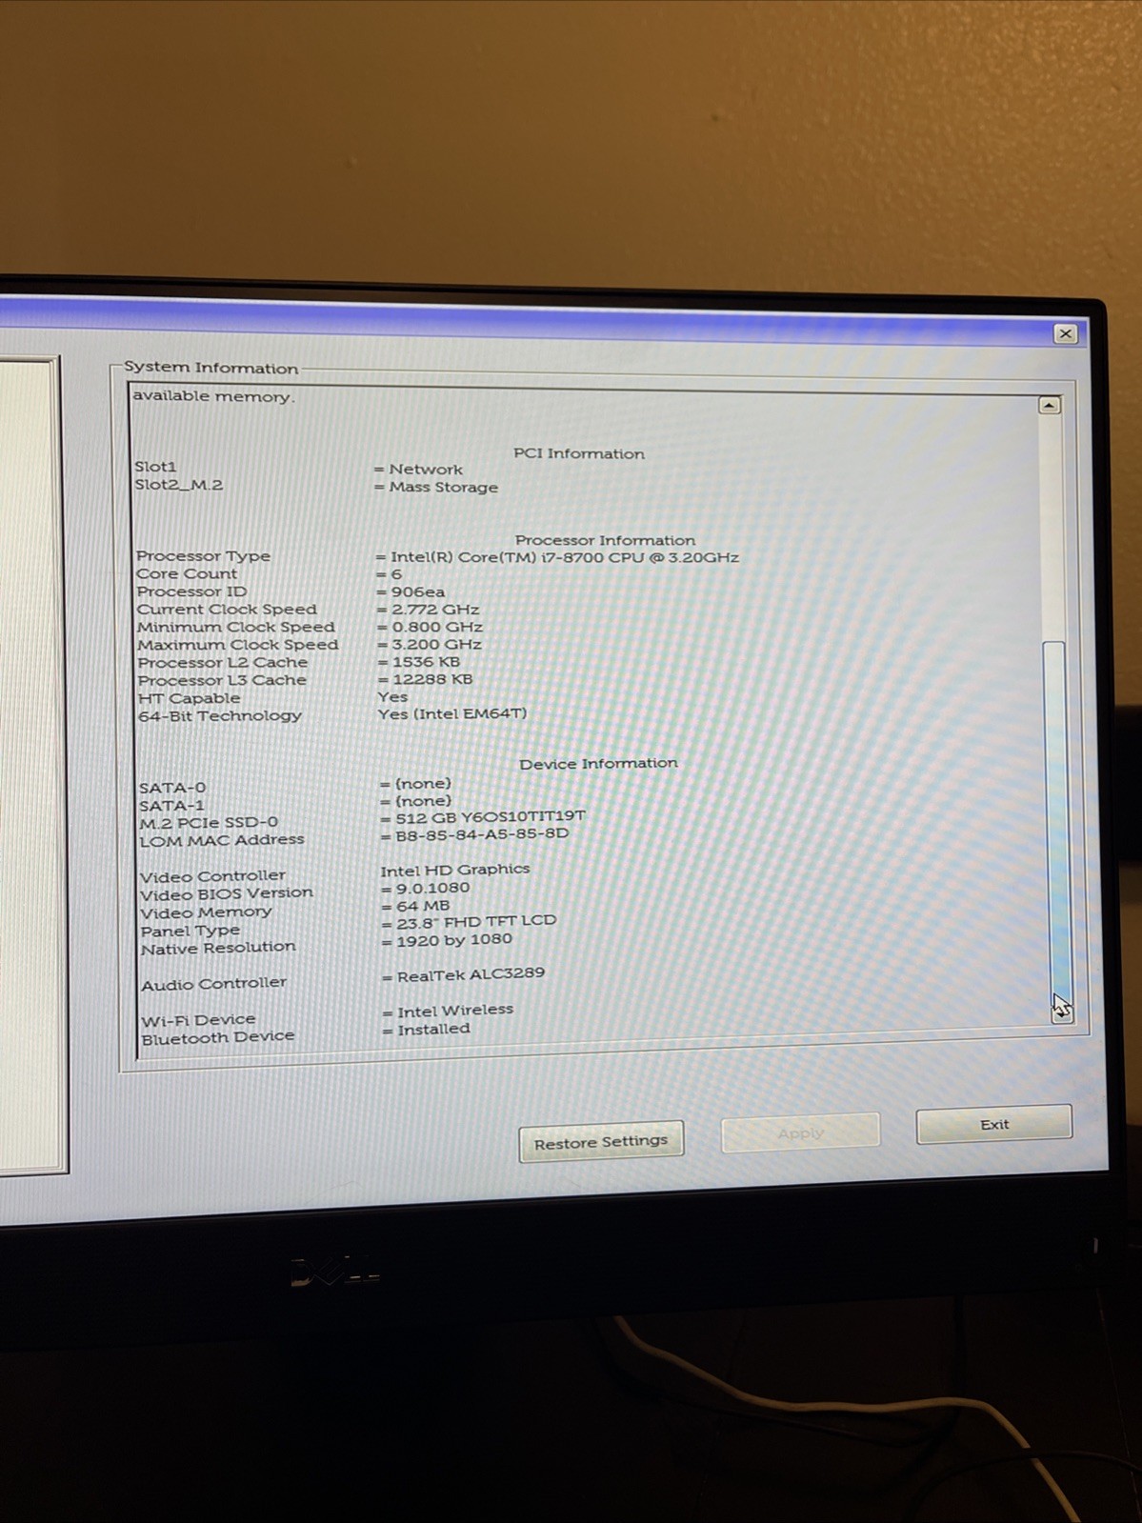The height and width of the screenshot is (1523, 1142).
Task: Click Slot1 Network entry
Action: (299, 468)
